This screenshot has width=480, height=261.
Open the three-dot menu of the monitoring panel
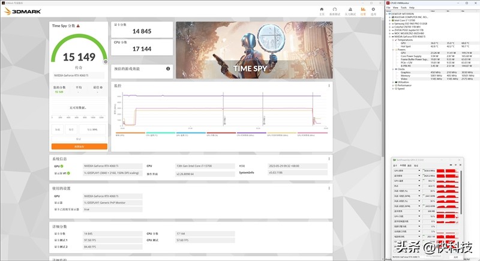(329, 86)
